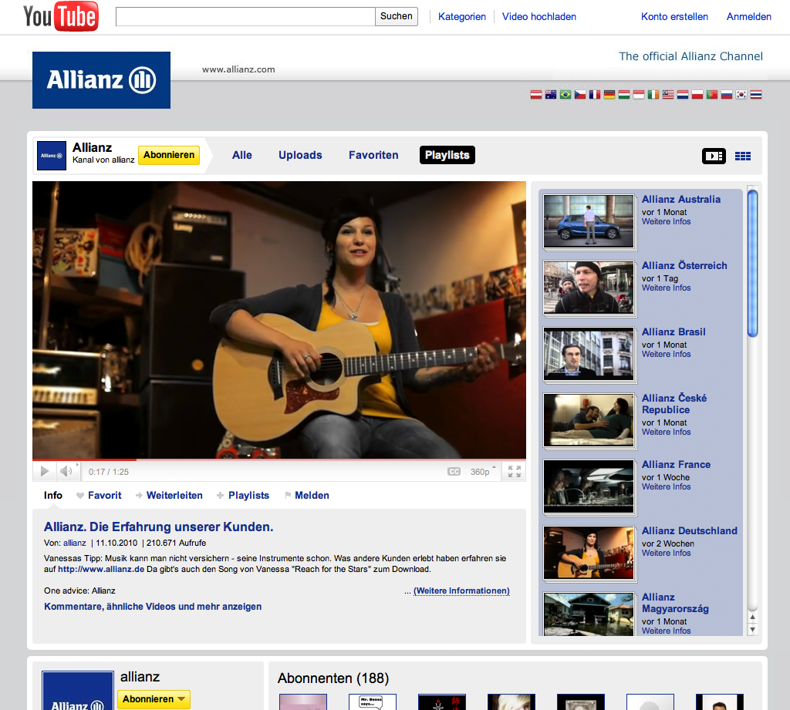Show comments via Kommentare, ähnliche Videos link
Image resolution: width=790 pixels, height=710 pixels.
coord(153,607)
